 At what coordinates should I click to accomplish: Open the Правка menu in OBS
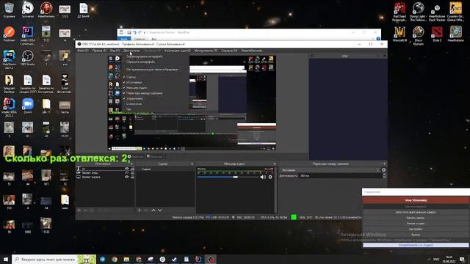(99, 51)
